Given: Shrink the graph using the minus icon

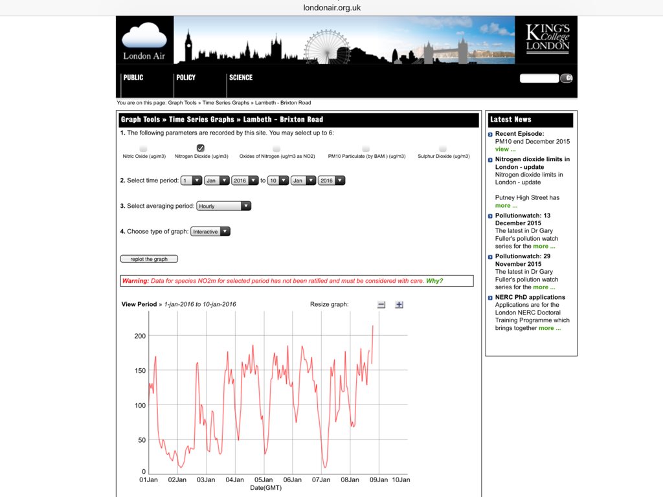Looking at the screenshot, I should [381, 304].
